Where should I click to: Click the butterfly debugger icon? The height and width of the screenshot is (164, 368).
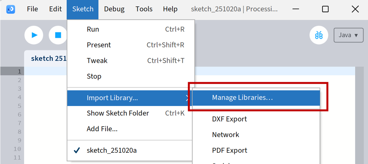319,35
